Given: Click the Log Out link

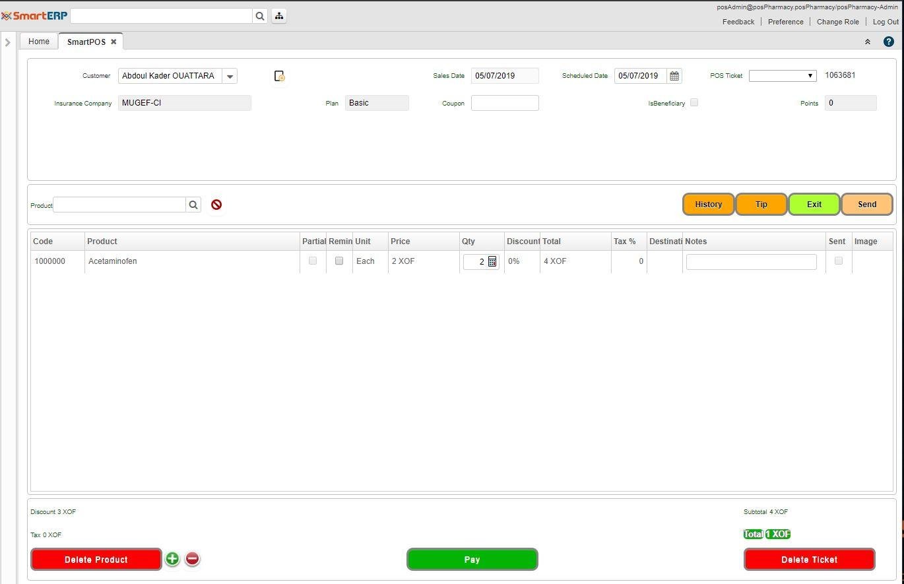Looking at the screenshot, I should click(x=886, y=22).
